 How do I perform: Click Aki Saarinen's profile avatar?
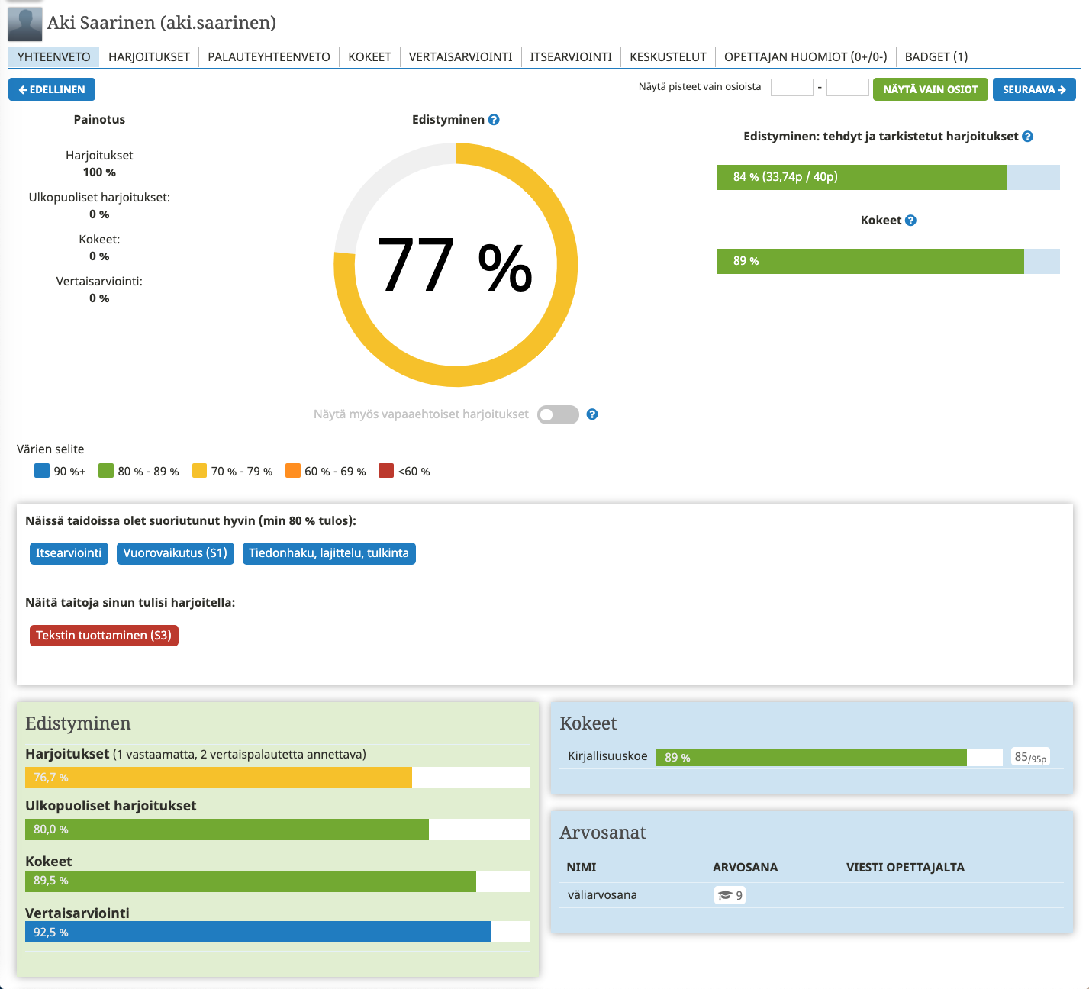pos(25,24)
